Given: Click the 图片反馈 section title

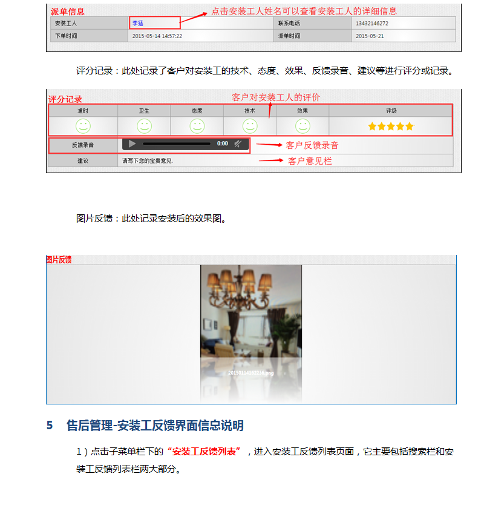Looking at the screenshot, I should (59, 260).
